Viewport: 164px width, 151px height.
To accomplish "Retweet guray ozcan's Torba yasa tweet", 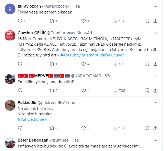I will click(51, 21).
